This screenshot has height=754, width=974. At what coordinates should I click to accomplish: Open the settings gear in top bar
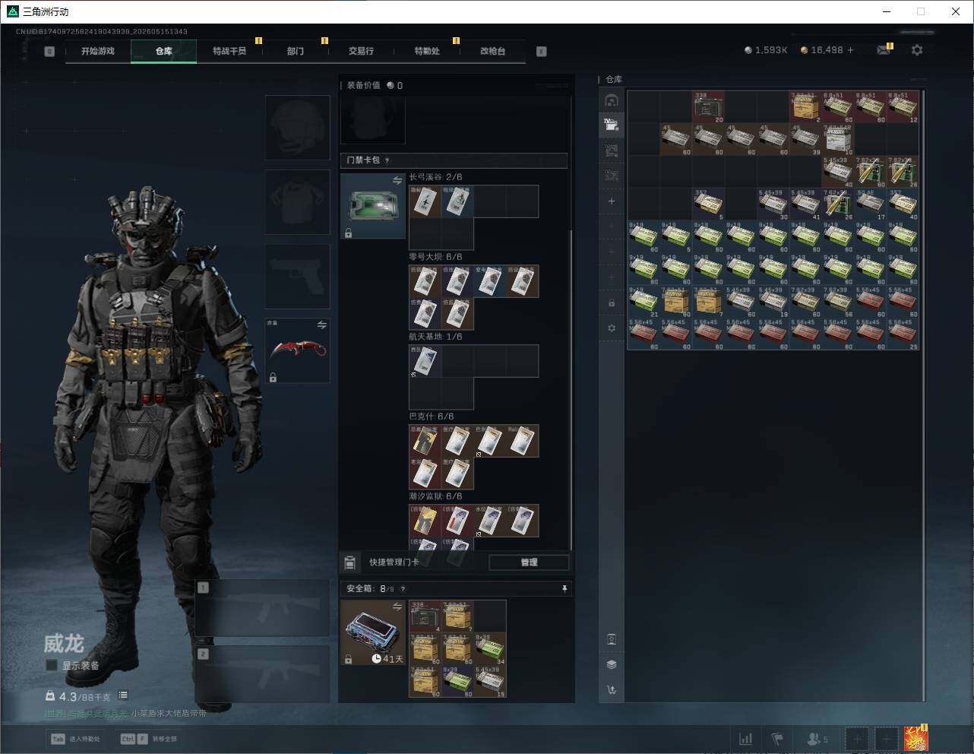point(917,49)
